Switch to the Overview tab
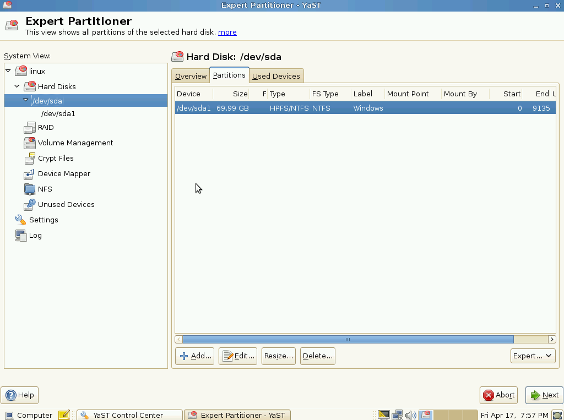 point(191,76)
